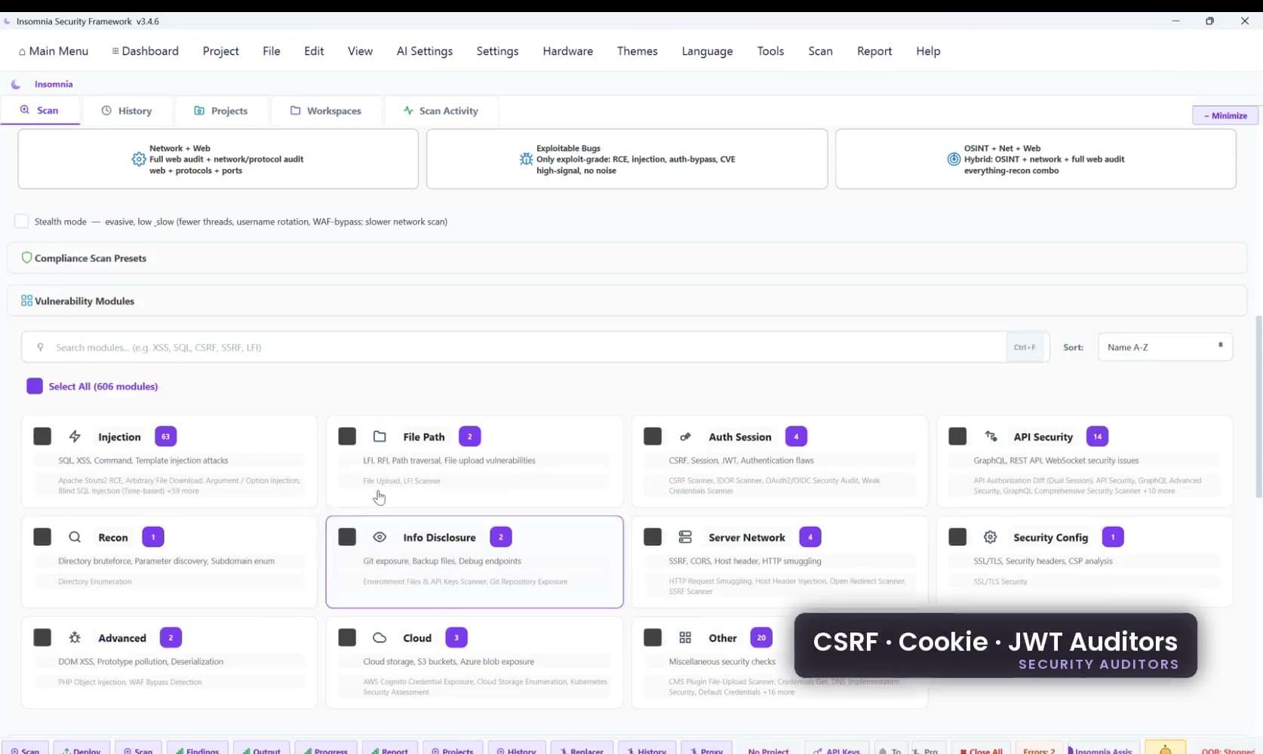Switch to the Scan Activity tab
The height and width of the screenshot is (754, 1263).
[x=441, y=111]
